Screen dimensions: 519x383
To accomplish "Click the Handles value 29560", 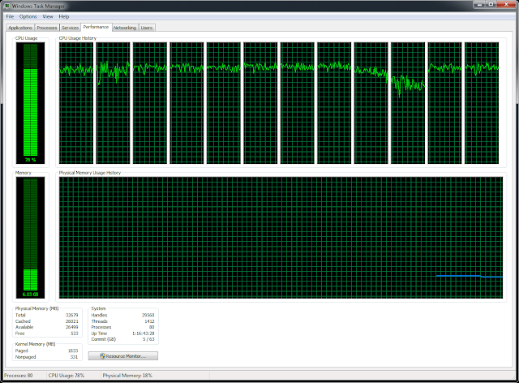I will pyautogui.click(x=148, y=315).
